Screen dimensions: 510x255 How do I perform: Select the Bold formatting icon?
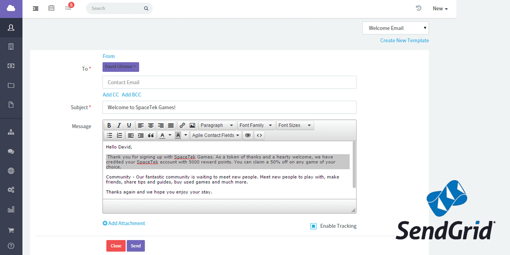coord(109,125)
